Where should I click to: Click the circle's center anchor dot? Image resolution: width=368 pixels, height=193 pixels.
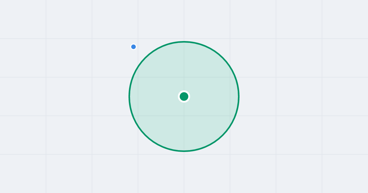pyautogui.click(x=184, y=96)
